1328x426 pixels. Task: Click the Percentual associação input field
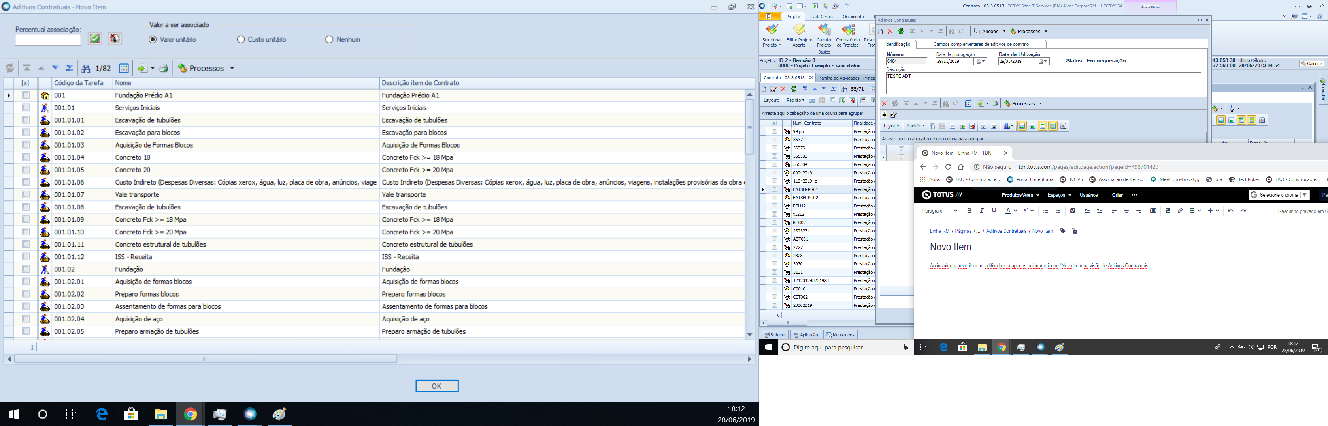pyautogui.click(x=48, y=39)
